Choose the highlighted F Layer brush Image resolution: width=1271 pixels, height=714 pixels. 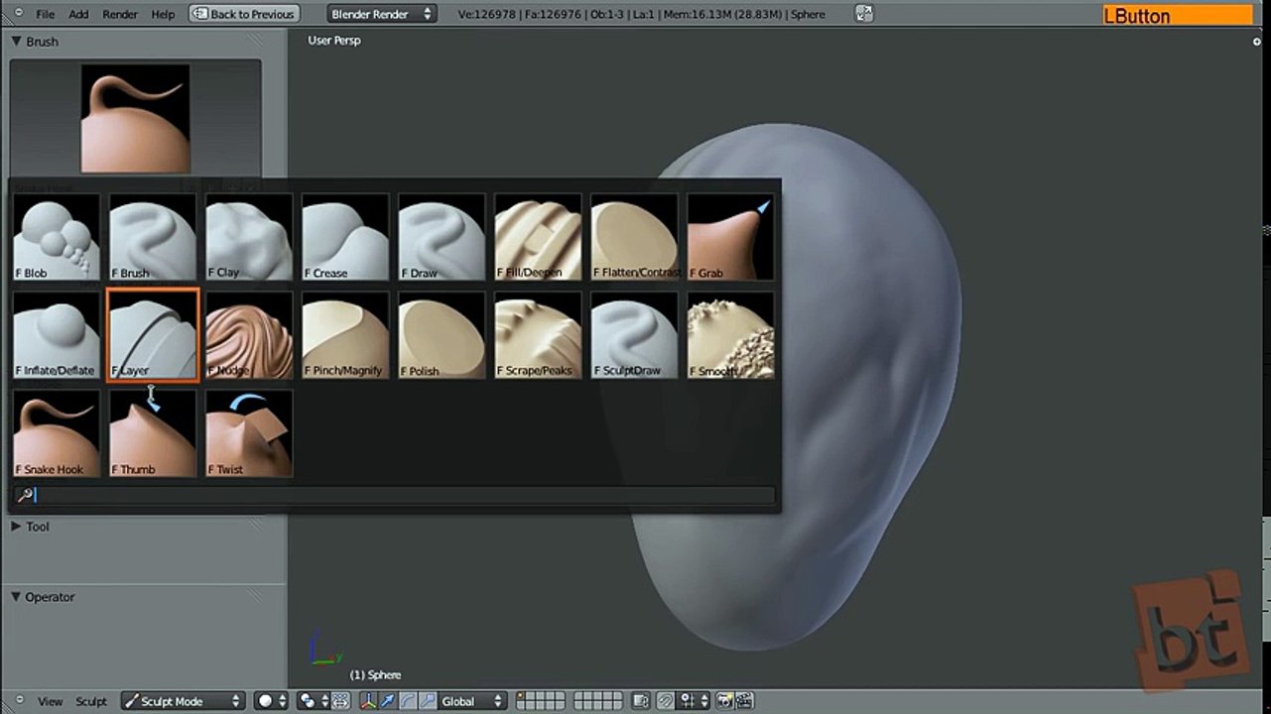click(x=153, y=335)
